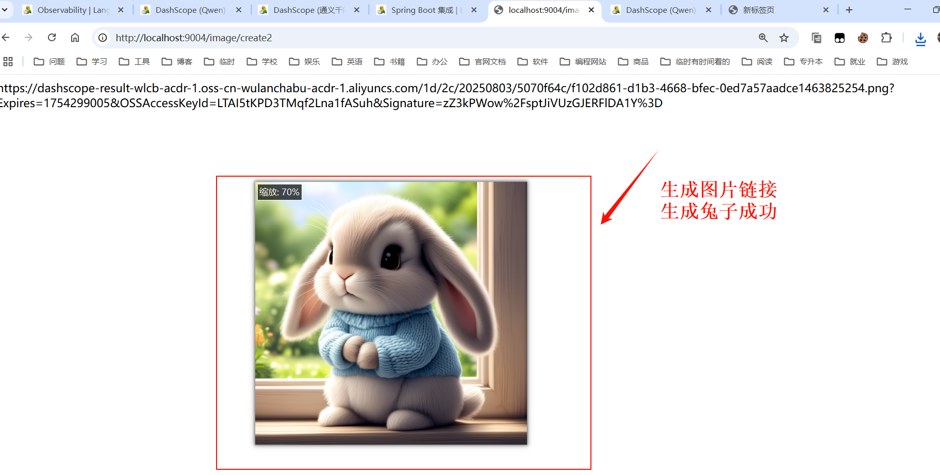Click the browser back arrow
This screenshot has width=940, height=475.
pyautogui.click(x=6, y=38)
